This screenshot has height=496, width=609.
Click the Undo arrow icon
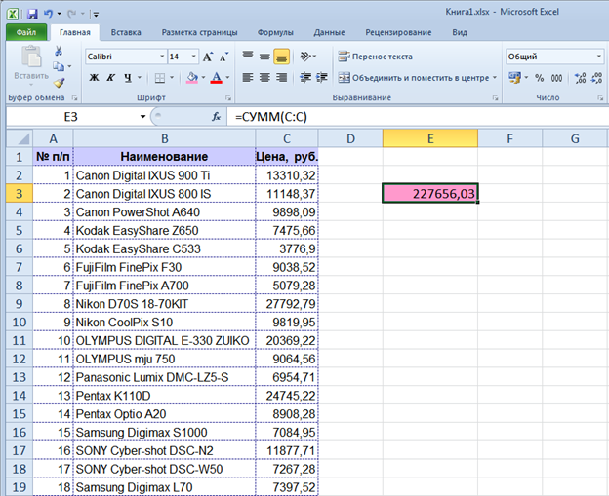click(49, 14)
